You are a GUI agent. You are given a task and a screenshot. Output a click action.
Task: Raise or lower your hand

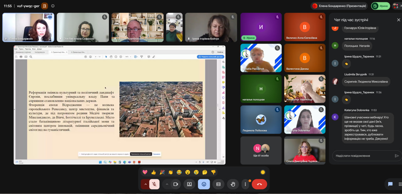click(x=233, y=184)
